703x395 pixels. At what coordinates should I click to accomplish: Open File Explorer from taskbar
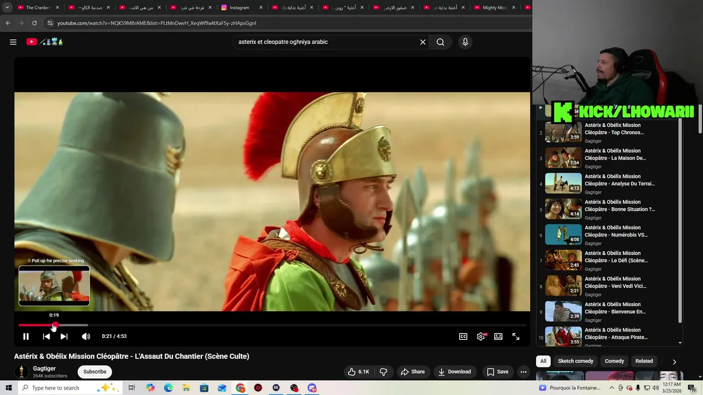tap(186, 388)
